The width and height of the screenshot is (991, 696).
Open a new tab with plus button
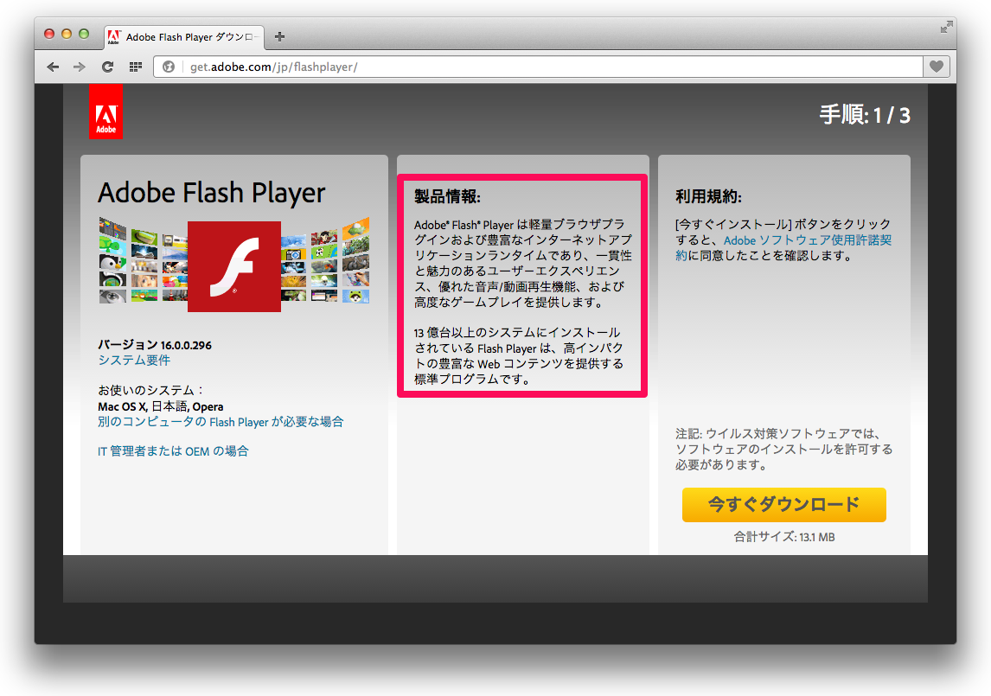[x=279, y=36]
